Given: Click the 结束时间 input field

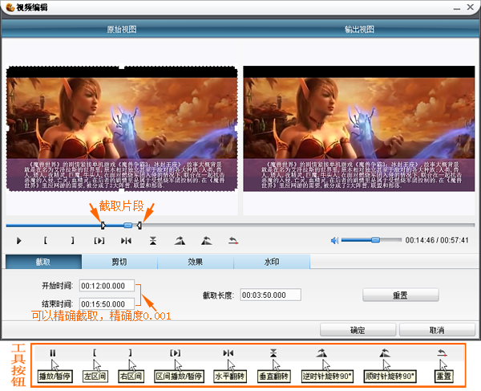Looking at the screenshot, I should click(107, 304).
